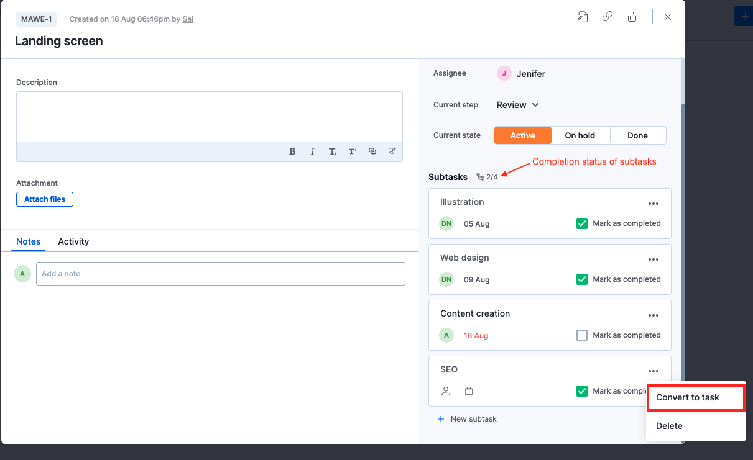Apply bold formatting in description toolbar
The image size is (753, 460).
point(292,151)
